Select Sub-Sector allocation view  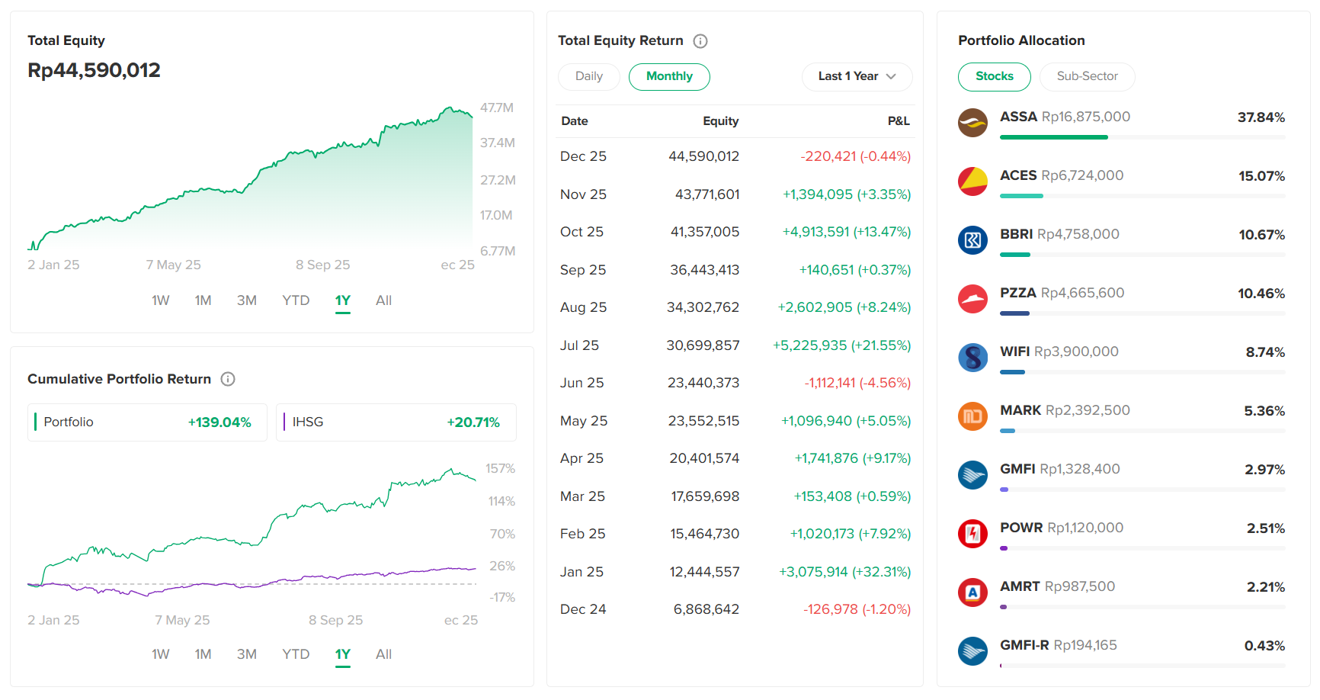click(x=1088, y=76)
